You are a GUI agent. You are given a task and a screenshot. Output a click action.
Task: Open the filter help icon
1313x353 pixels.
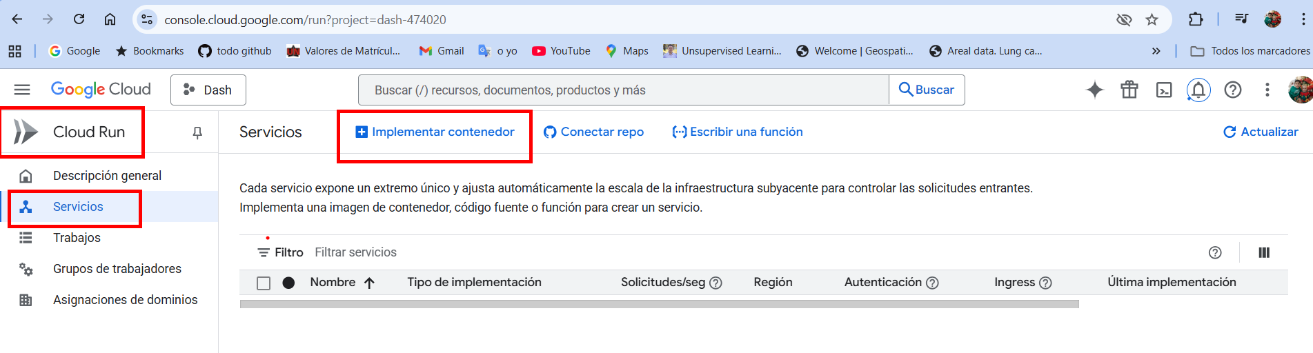coord(1215,252)
